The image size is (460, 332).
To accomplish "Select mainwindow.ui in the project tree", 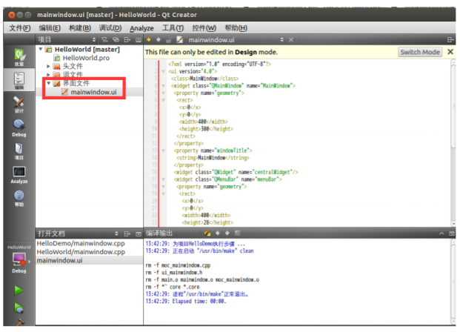I will coord(93,92).
